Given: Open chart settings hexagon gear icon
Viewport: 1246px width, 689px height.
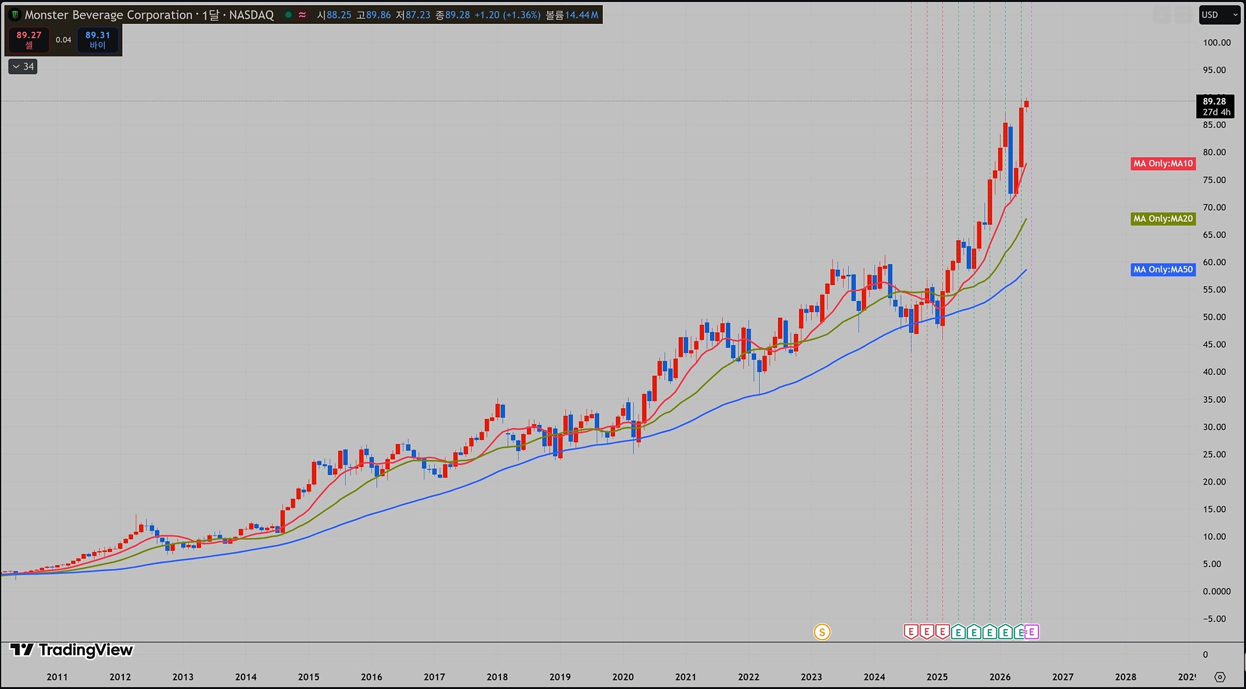Looking at the screenshot, I should [1220, 677].
